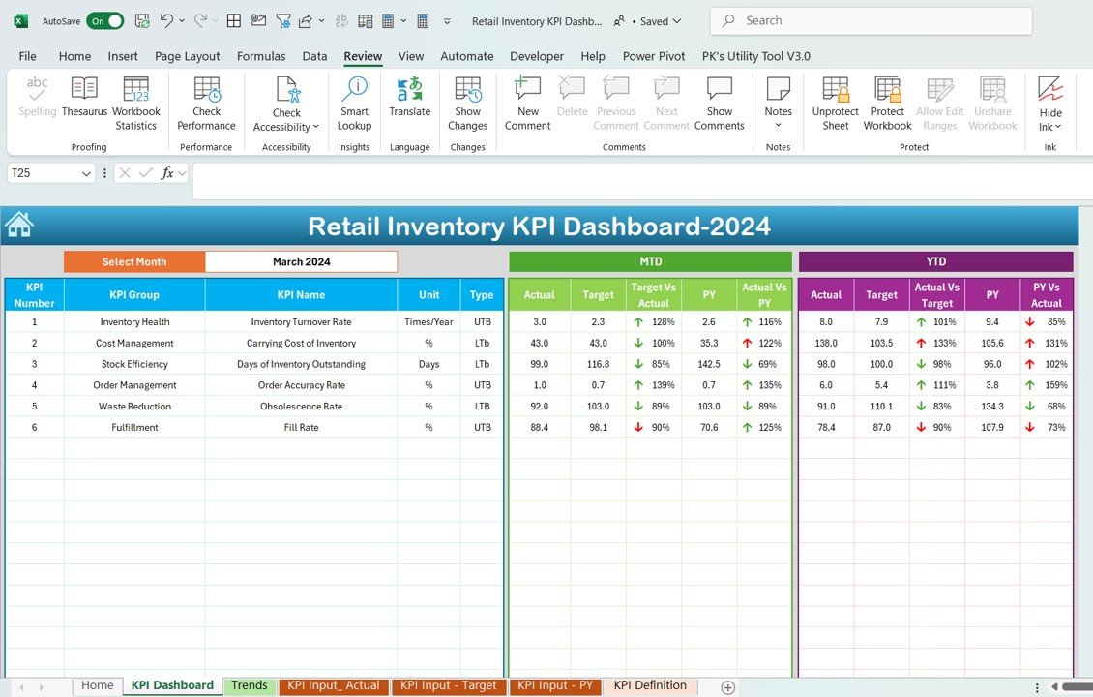Open the KPI Input_ Actual sheet
The width and height of the screenshot is (1093, 697).
[x=333, y=685]
